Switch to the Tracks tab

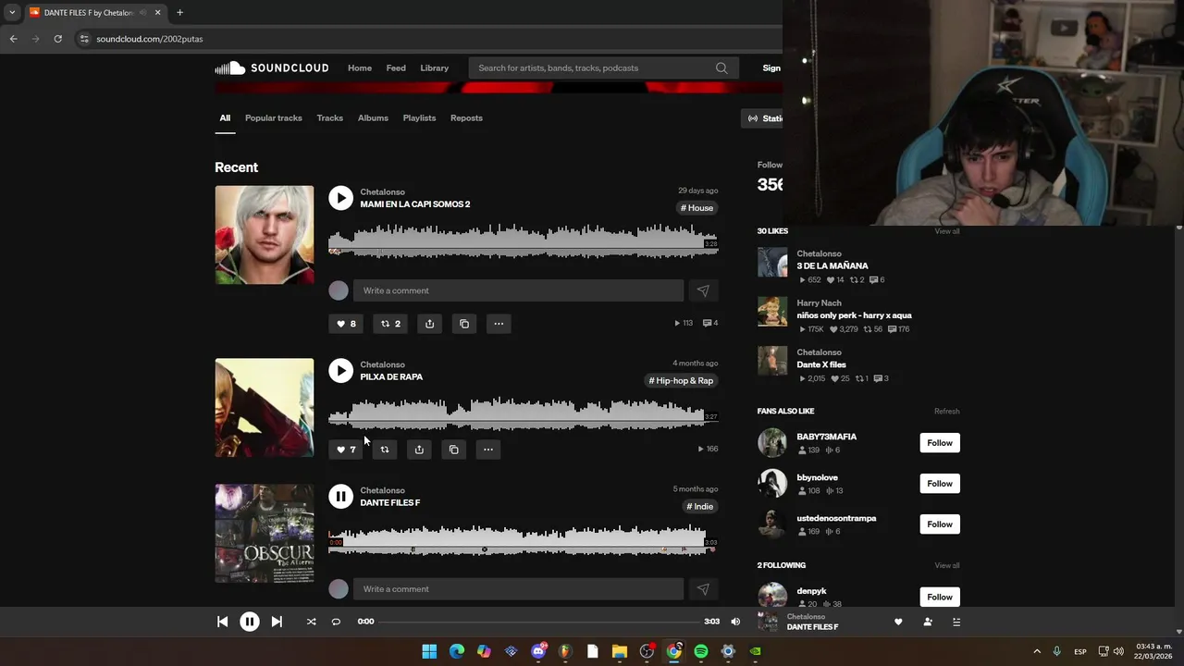pyautogui.click(x=330, y=118)
